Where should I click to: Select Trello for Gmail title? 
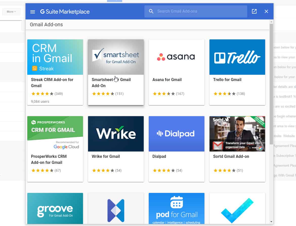(227, 80)
